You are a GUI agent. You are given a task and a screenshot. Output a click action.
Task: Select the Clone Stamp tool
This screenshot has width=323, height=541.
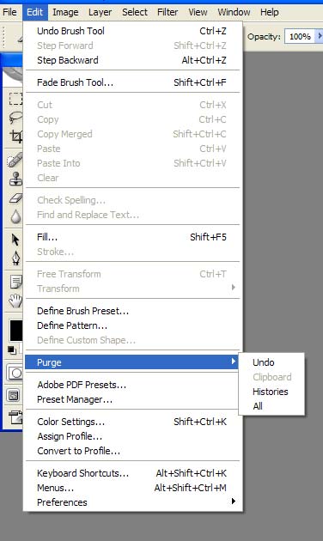(x=15, y=179)
